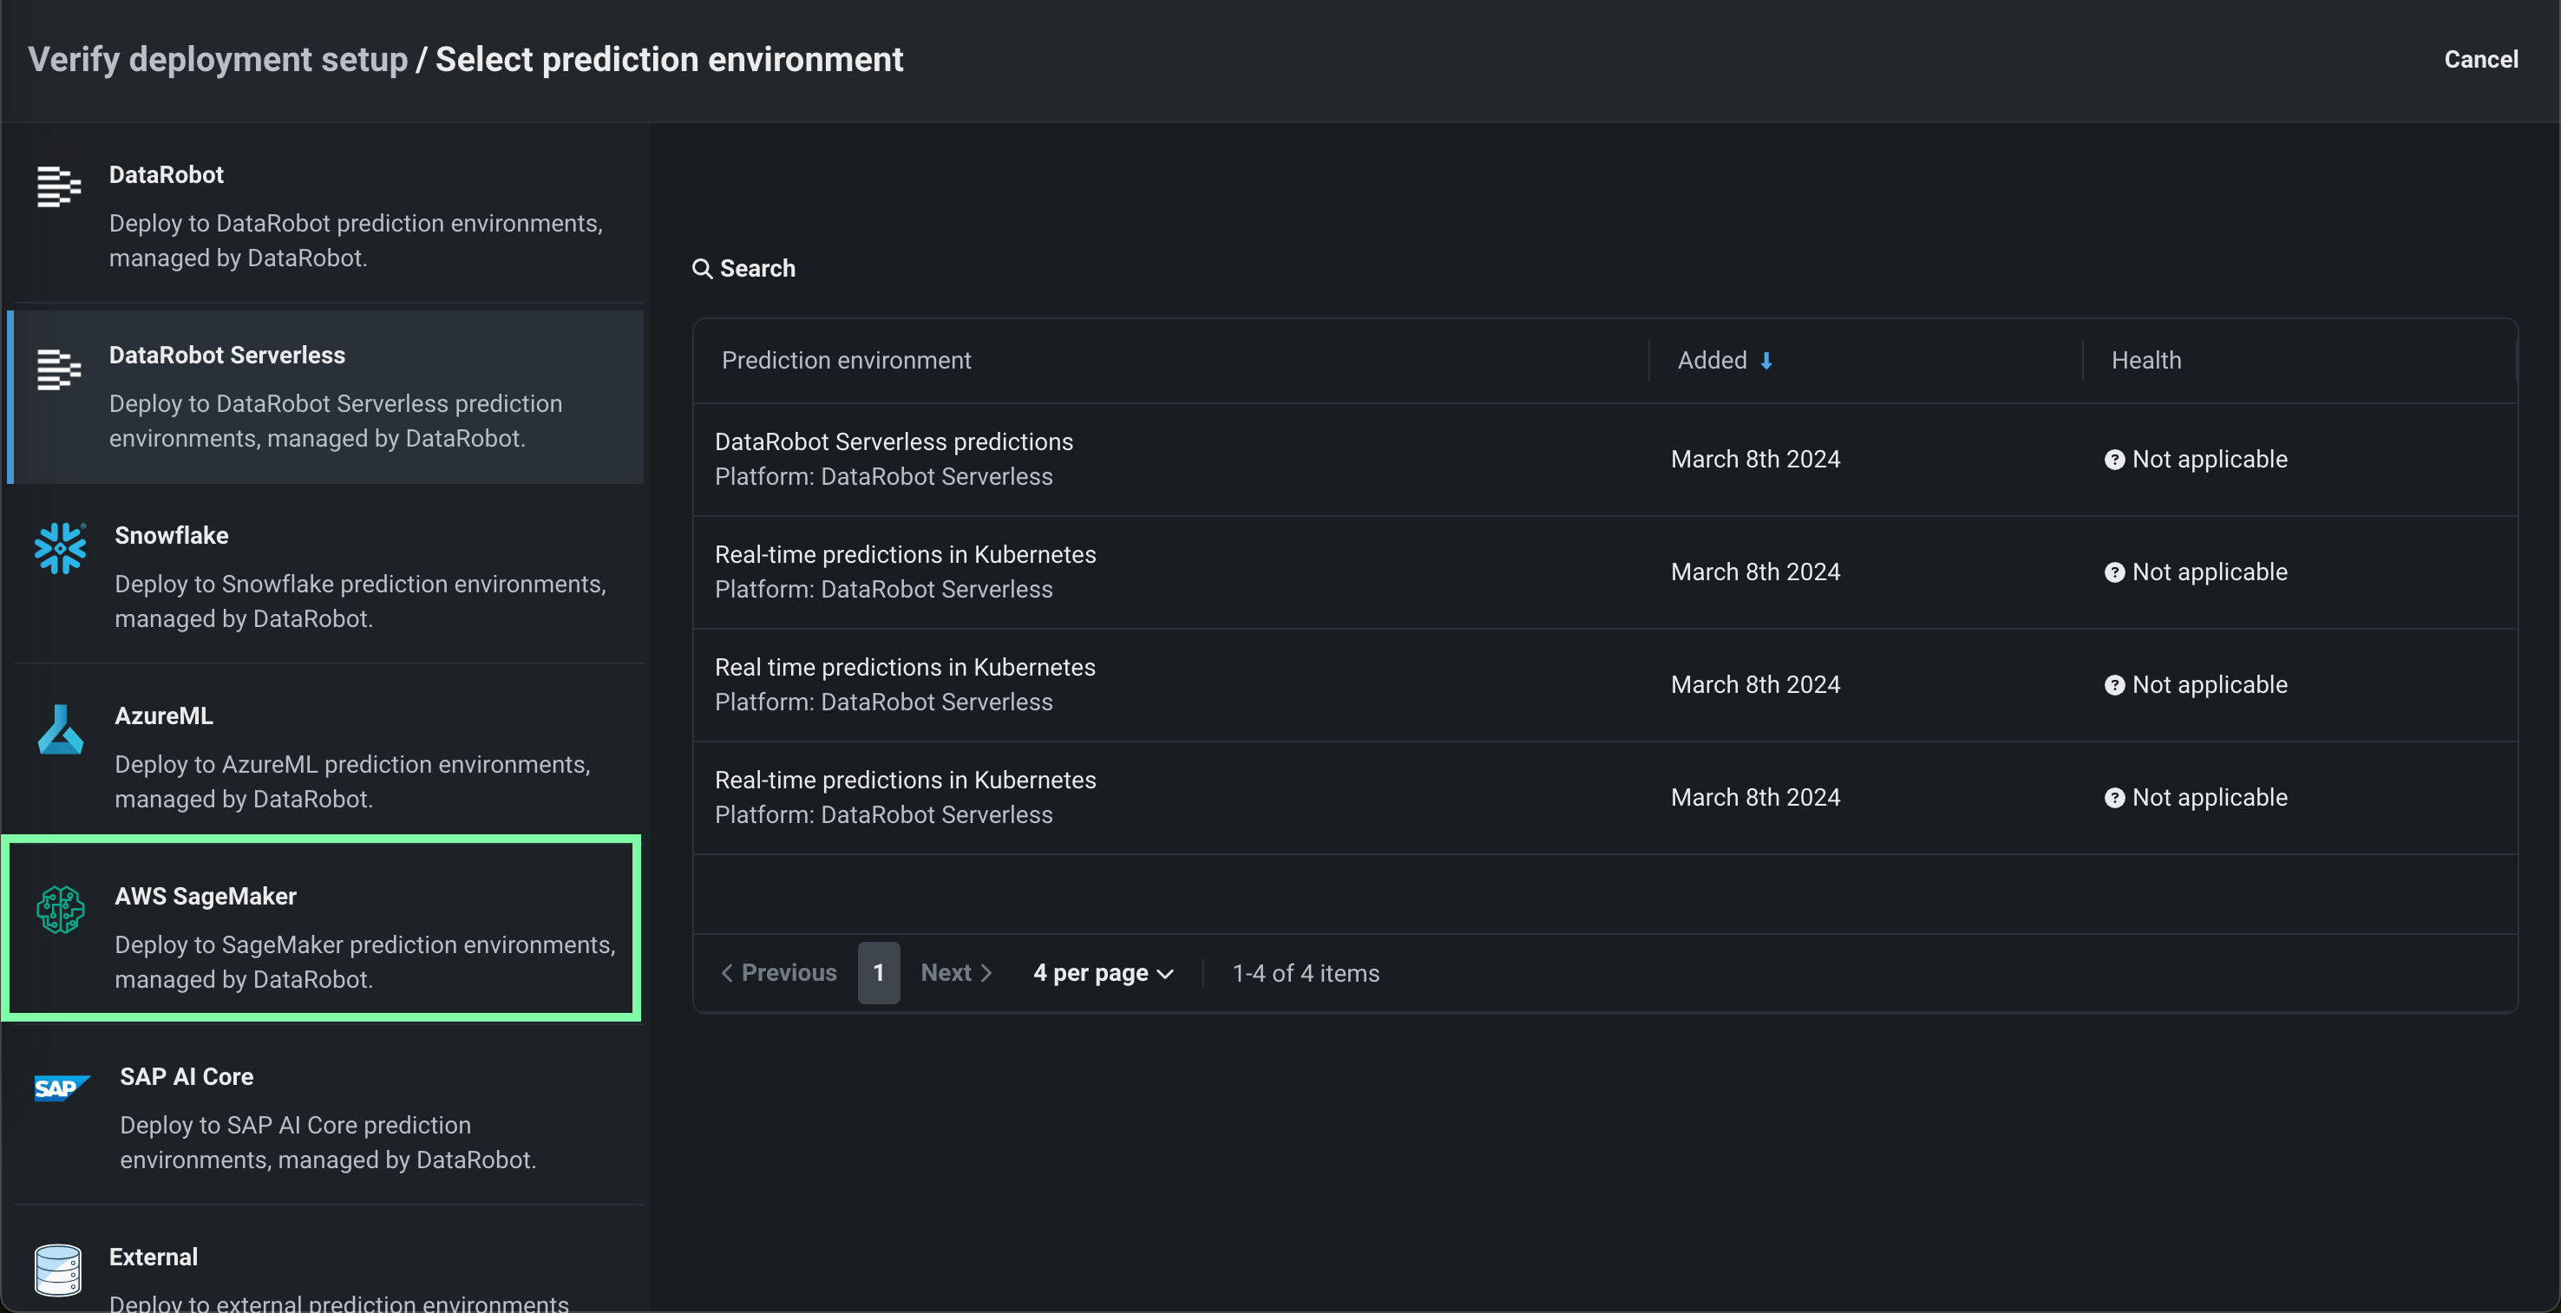Viewport: 2561px width, 1313px height.
Task: Select the SAP AI Core platform tab
Action: 328,1116
